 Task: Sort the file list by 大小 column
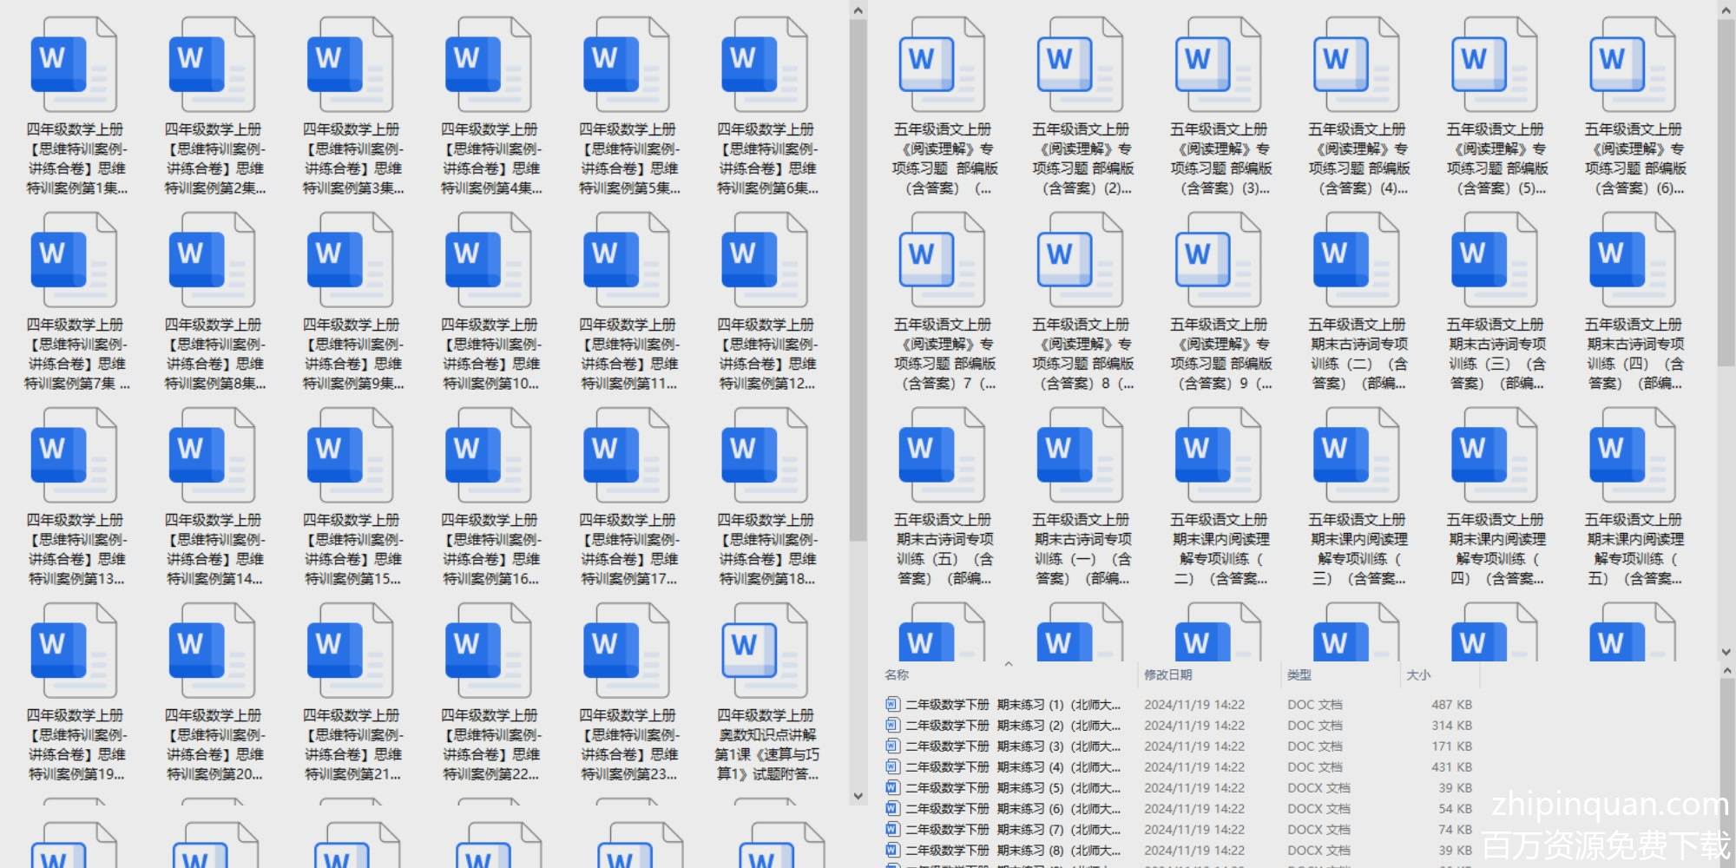(x=1418, y=674)
